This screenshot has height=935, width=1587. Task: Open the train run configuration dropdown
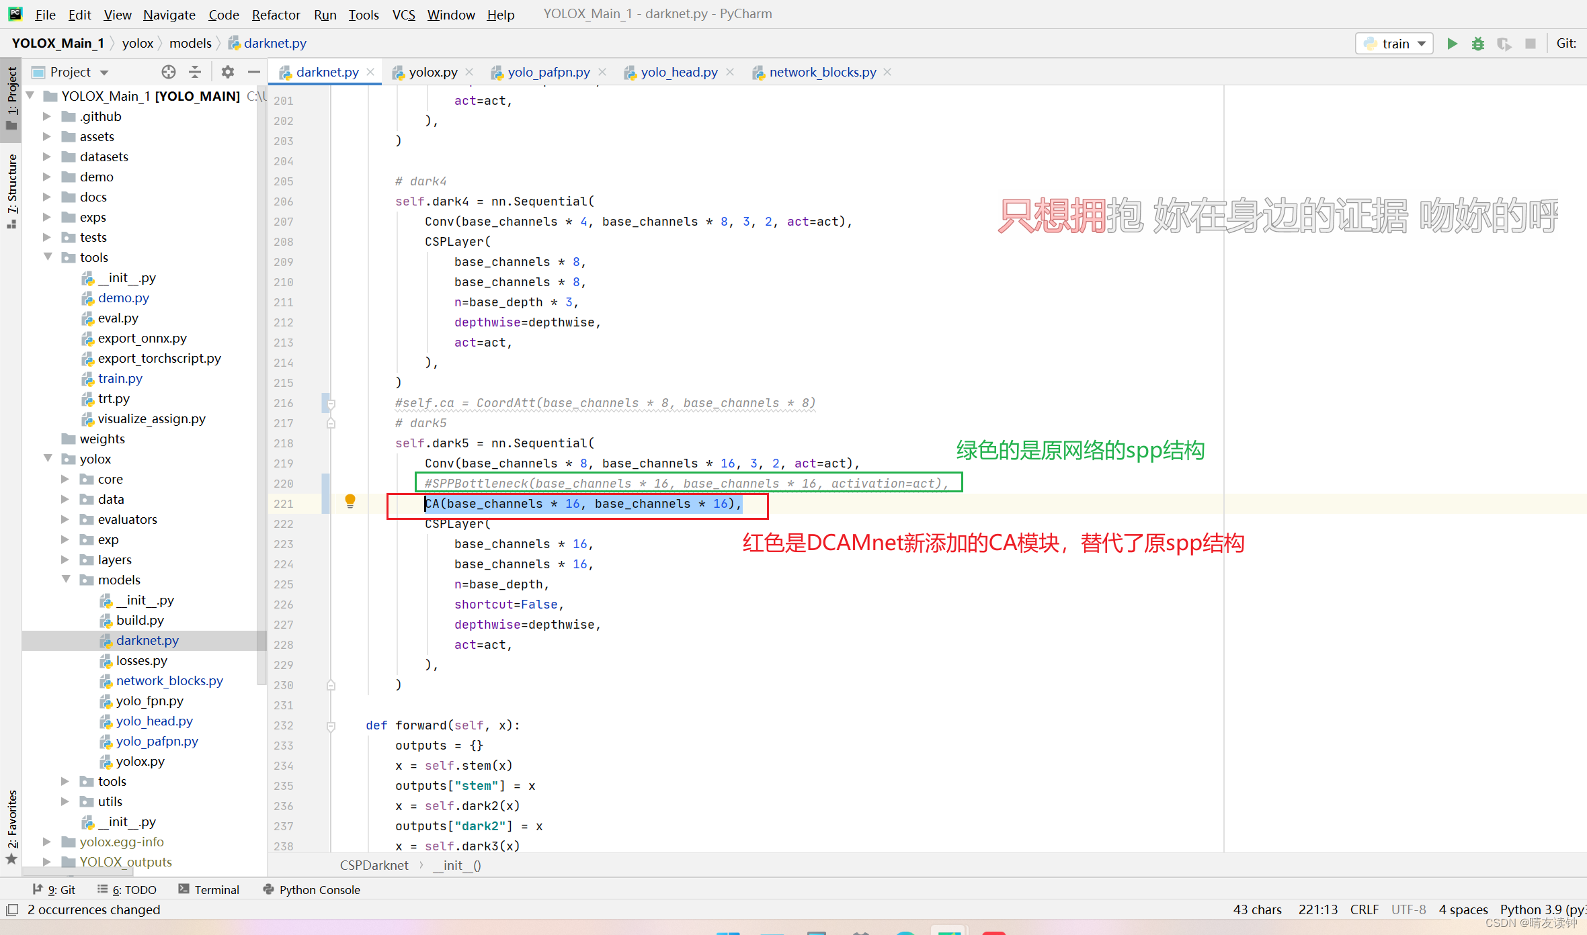click(x=1395, y=44)
